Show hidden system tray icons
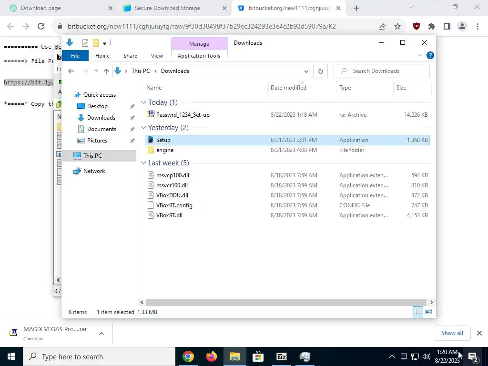The height and width of the screenshot is (366, 488). pos(392,356)
